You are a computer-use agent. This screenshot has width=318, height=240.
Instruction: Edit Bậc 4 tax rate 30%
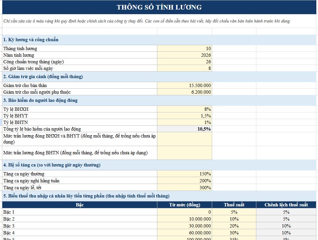(234, 232)
